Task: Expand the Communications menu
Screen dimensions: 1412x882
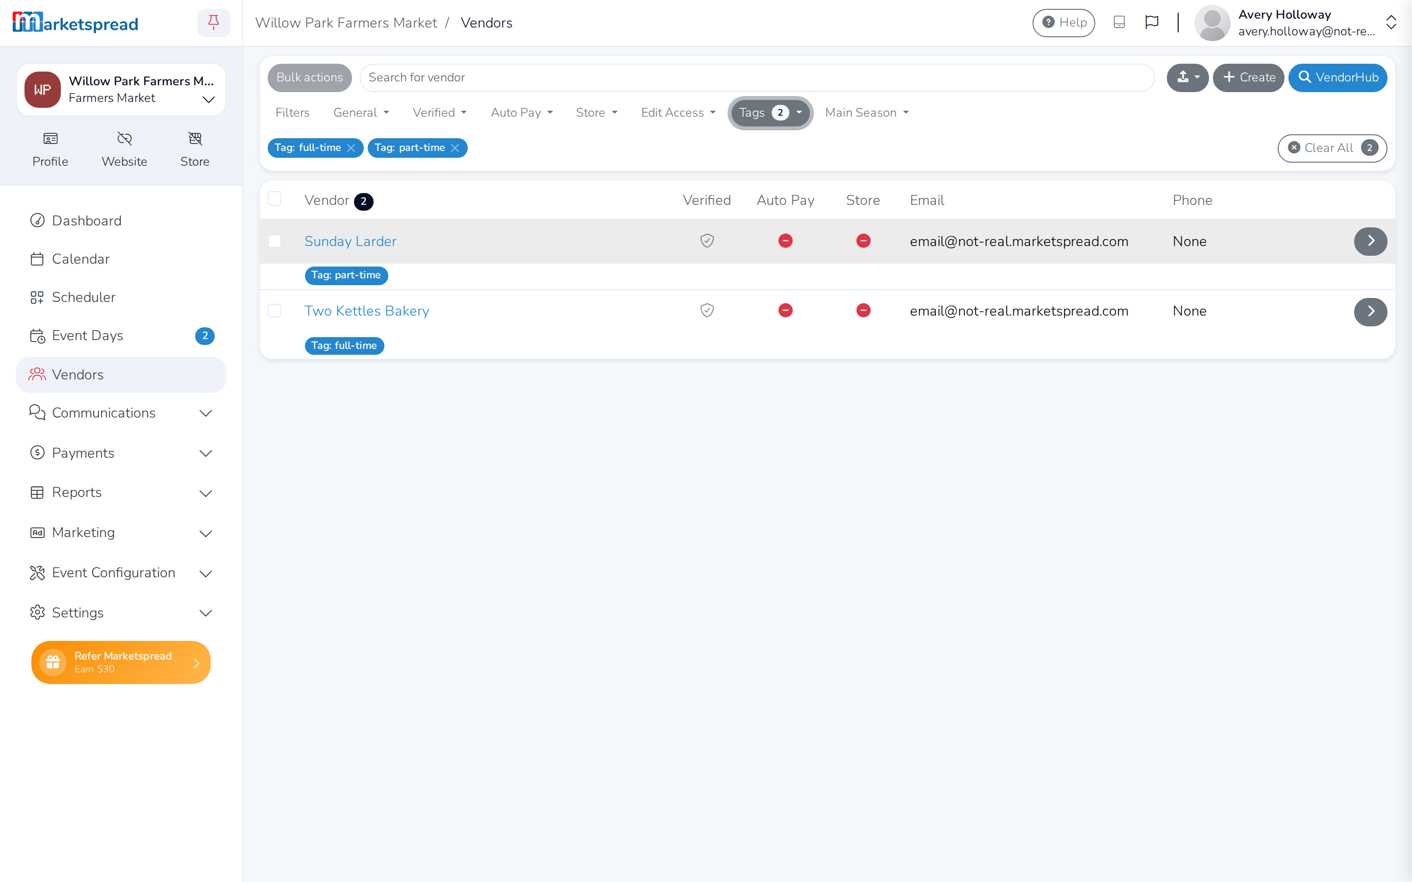Action: pos(121,413)
